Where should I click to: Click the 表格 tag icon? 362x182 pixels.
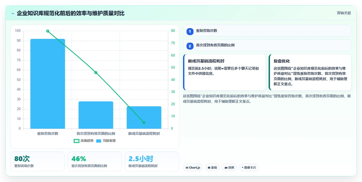coord(209,168)
